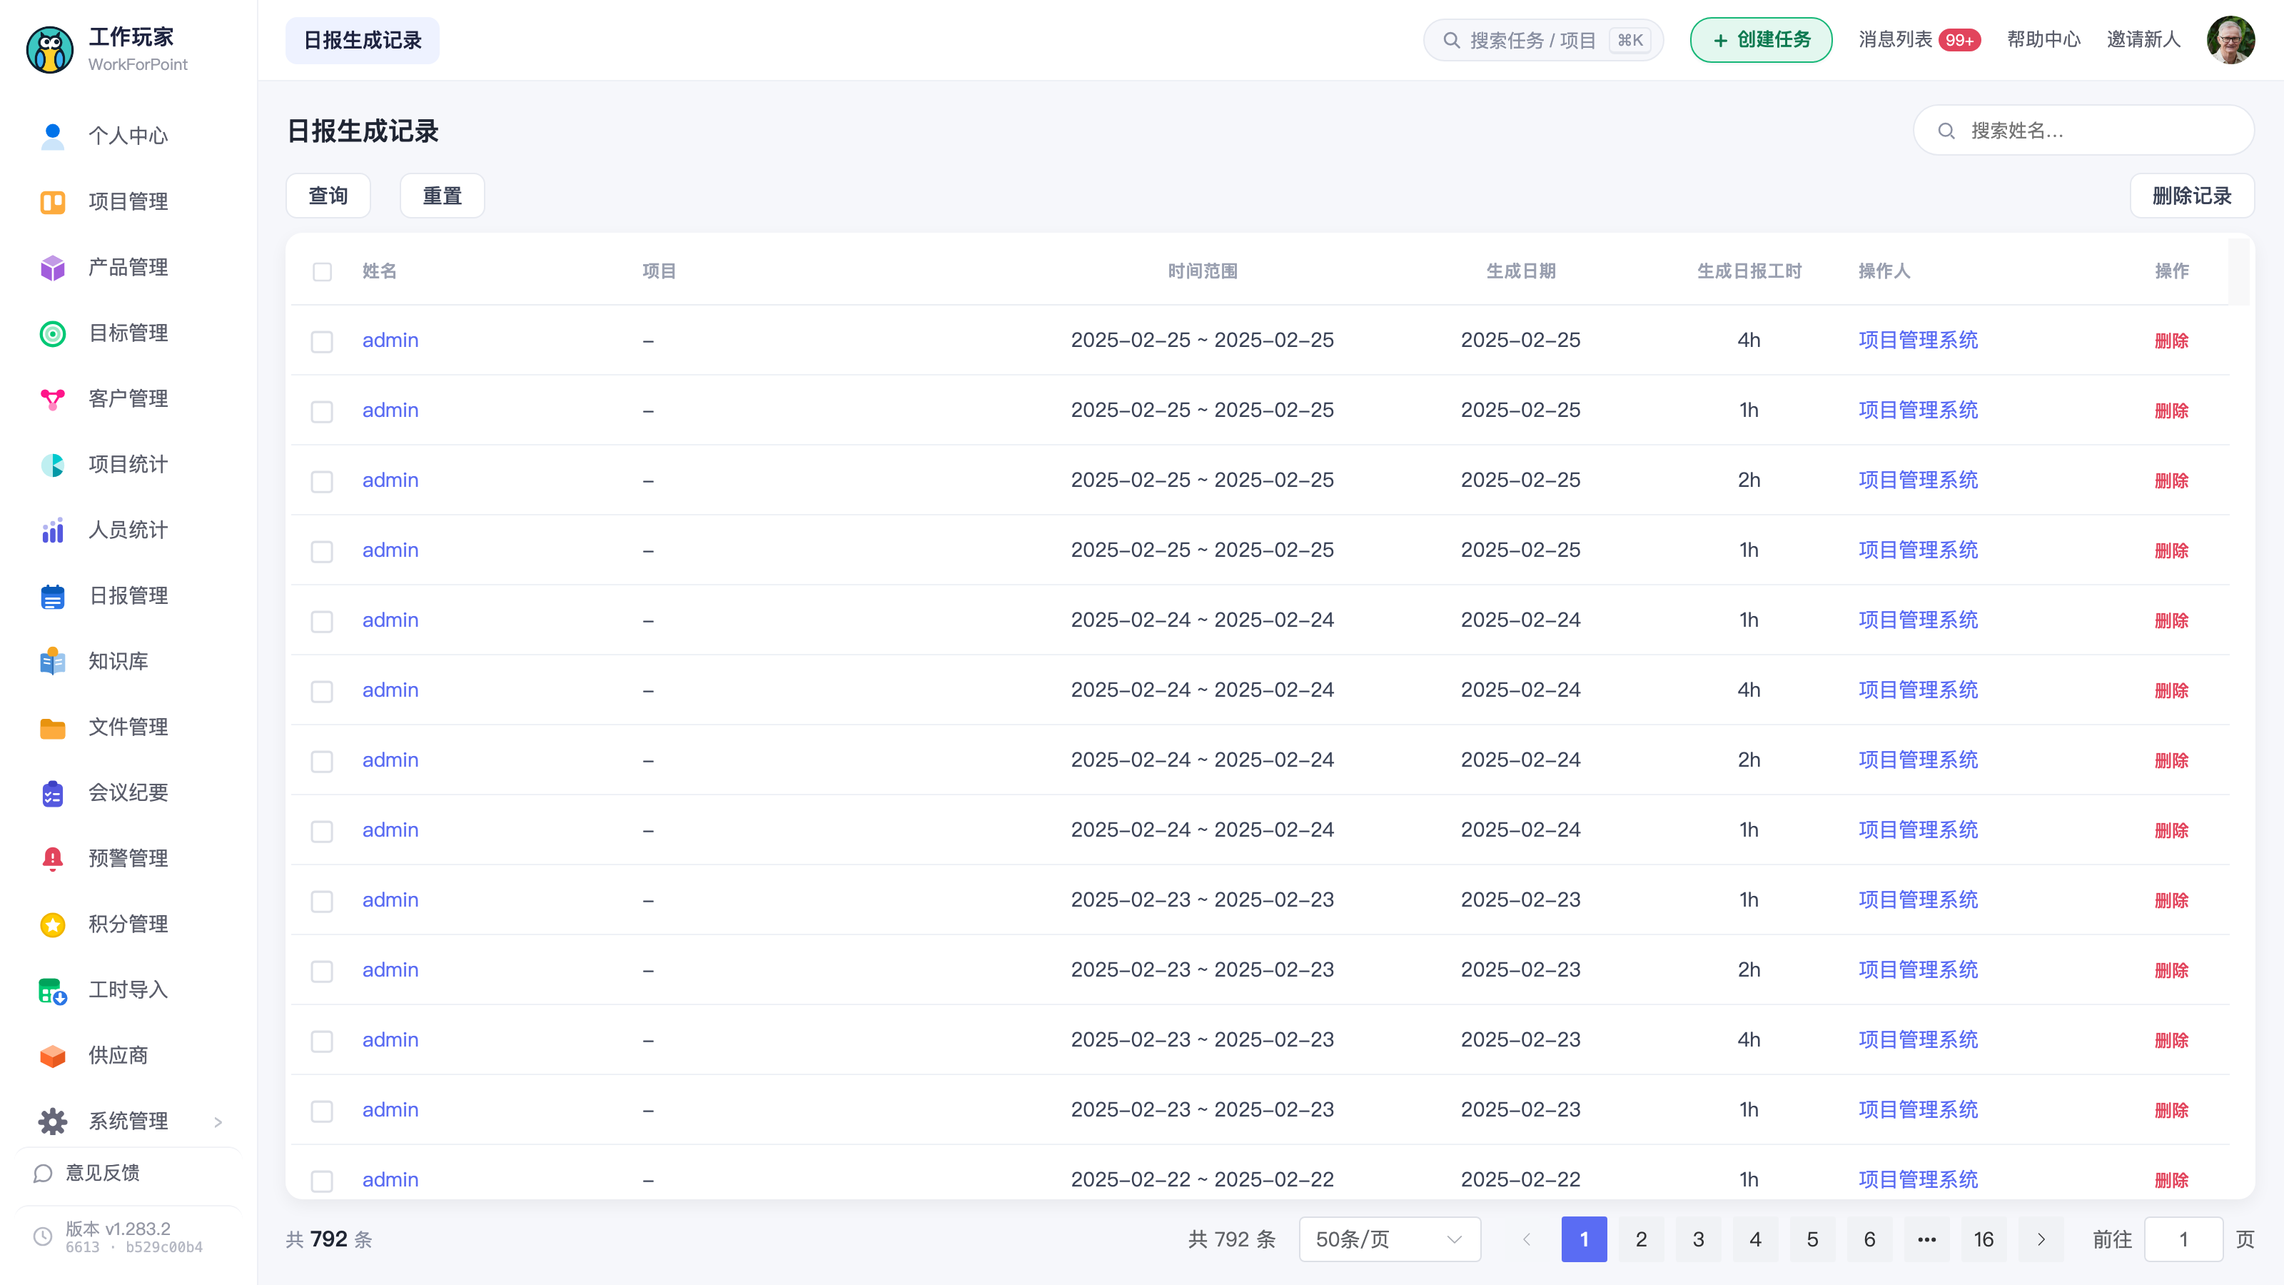The image size is (2284, 1285).
Task: Open 产品管理 cube icon
Action: pyautogui.click(x=52, y=268)
